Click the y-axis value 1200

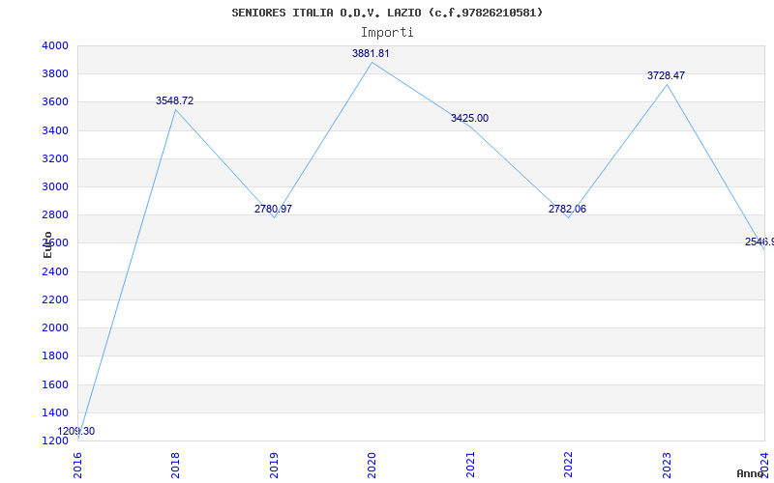point(55,441)
